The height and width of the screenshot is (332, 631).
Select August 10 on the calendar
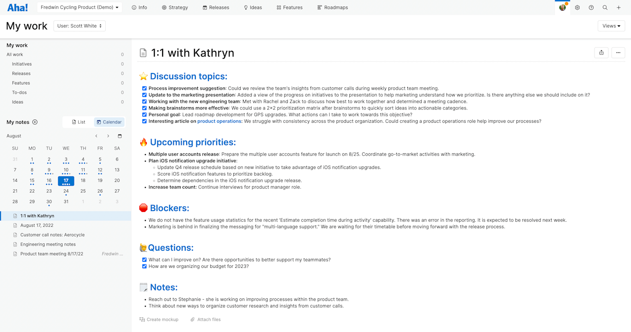tap(66, 170)
